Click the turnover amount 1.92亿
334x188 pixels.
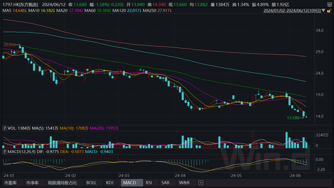pos(283,5)
